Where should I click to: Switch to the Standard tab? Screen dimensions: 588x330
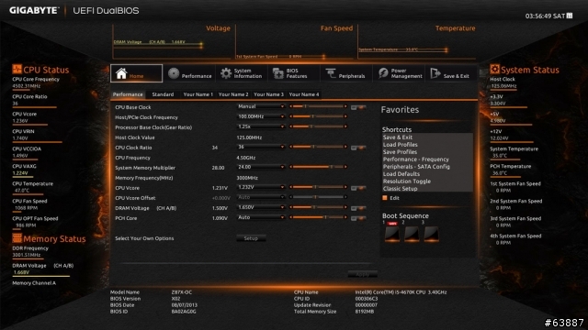[x=163, y=94]
